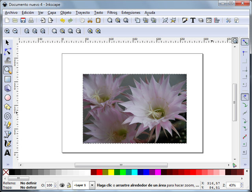Select the Node edit tool
This screenshot has height=192, width=252.
coord(7,51)
